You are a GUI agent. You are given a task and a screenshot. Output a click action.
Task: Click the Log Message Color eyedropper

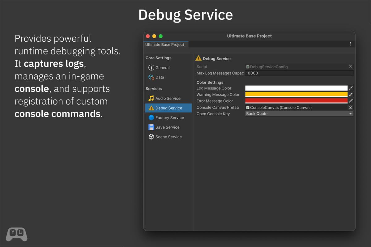click(351, 88)
